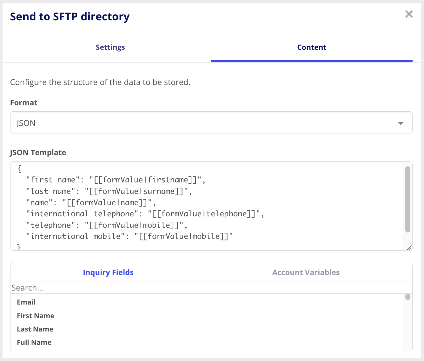Select the Content tab
The height and width of the screenshot is (361, 424).
pyautogui.click(x=312, y=47)
